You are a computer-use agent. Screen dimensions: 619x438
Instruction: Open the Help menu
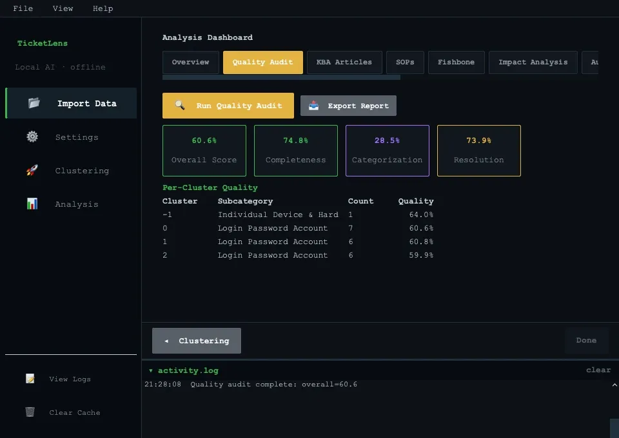tap(103, 8)
